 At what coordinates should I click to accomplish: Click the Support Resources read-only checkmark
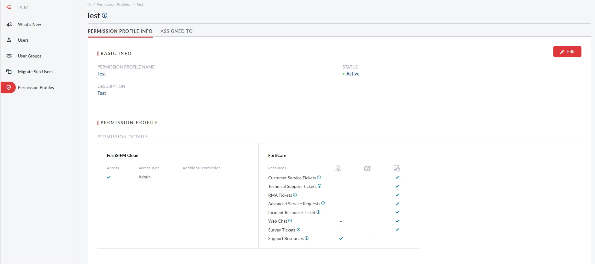[x=341, y=238]
